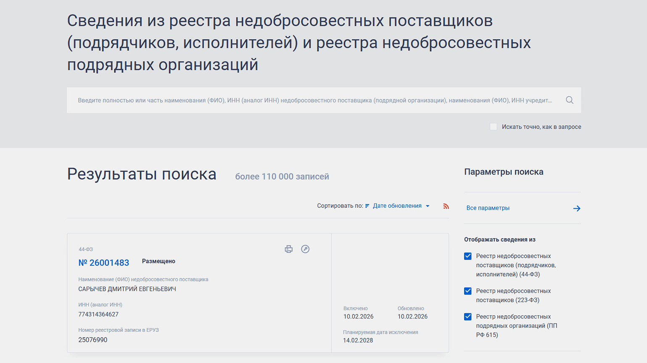This screenshot has width=647, height=363.
Task: Click the magnifier search icon
Action: click(569, 100)
